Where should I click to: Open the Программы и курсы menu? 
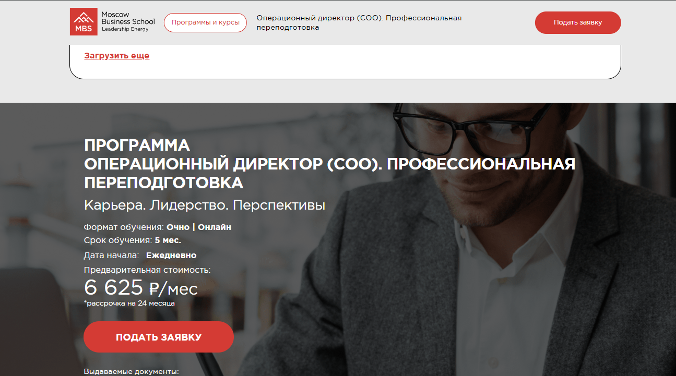click(205, 22)
